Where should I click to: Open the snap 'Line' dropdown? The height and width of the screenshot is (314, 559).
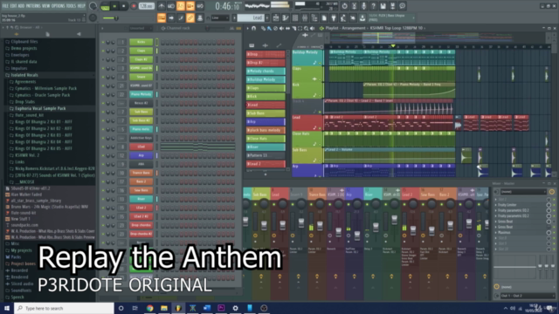pyautogui.click(x=219, y=17)
